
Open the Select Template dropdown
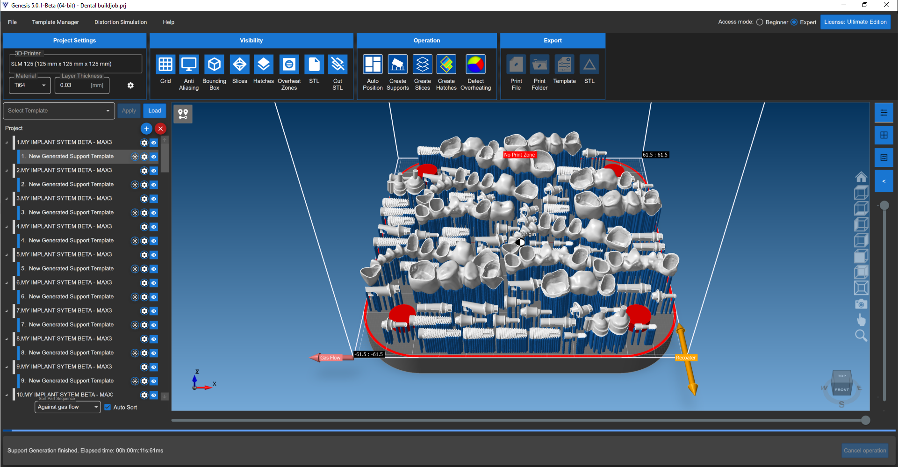coord(59,111)
